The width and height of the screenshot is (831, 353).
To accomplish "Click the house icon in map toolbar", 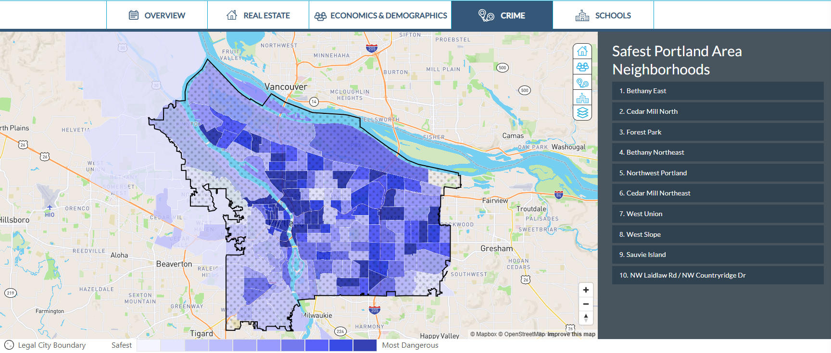I will coord(582,51).
